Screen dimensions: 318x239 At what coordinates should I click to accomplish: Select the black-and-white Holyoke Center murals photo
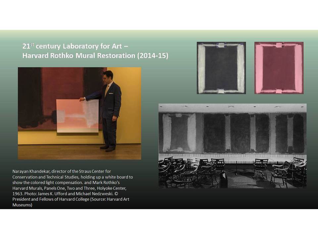point(233,146)
